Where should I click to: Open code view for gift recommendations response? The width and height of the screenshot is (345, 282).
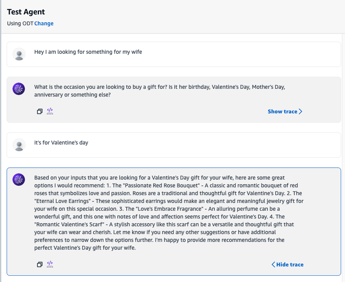coord(50,264)
